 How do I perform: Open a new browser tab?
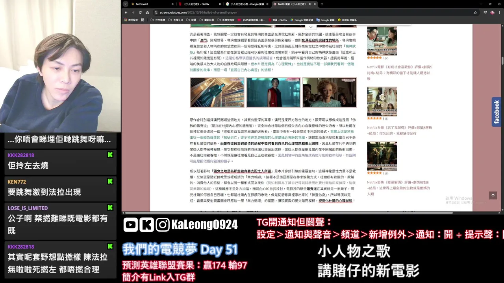(x=322, y=4)
